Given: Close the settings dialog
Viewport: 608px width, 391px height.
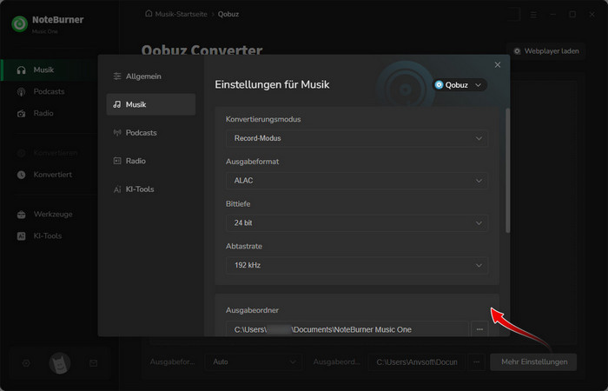Looking at the screenshot, I should tap(498, 65).
